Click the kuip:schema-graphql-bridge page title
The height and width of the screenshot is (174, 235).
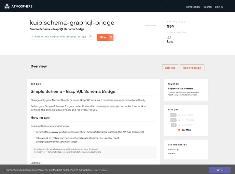click(x=72, y=23)
